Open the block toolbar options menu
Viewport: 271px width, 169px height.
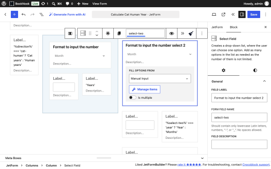pos(202,33)
